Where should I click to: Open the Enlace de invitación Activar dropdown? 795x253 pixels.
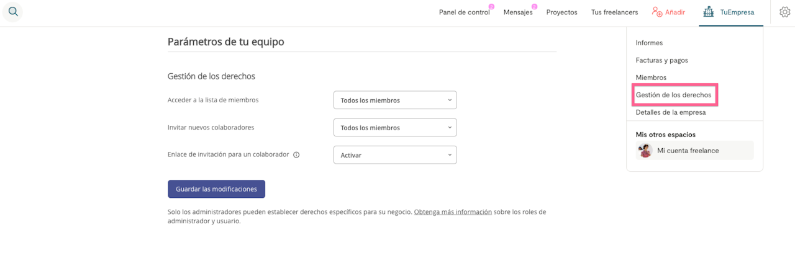[395, 155]
